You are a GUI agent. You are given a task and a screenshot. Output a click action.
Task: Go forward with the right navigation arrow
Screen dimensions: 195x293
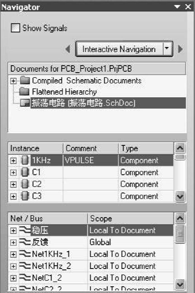point(180,49)
